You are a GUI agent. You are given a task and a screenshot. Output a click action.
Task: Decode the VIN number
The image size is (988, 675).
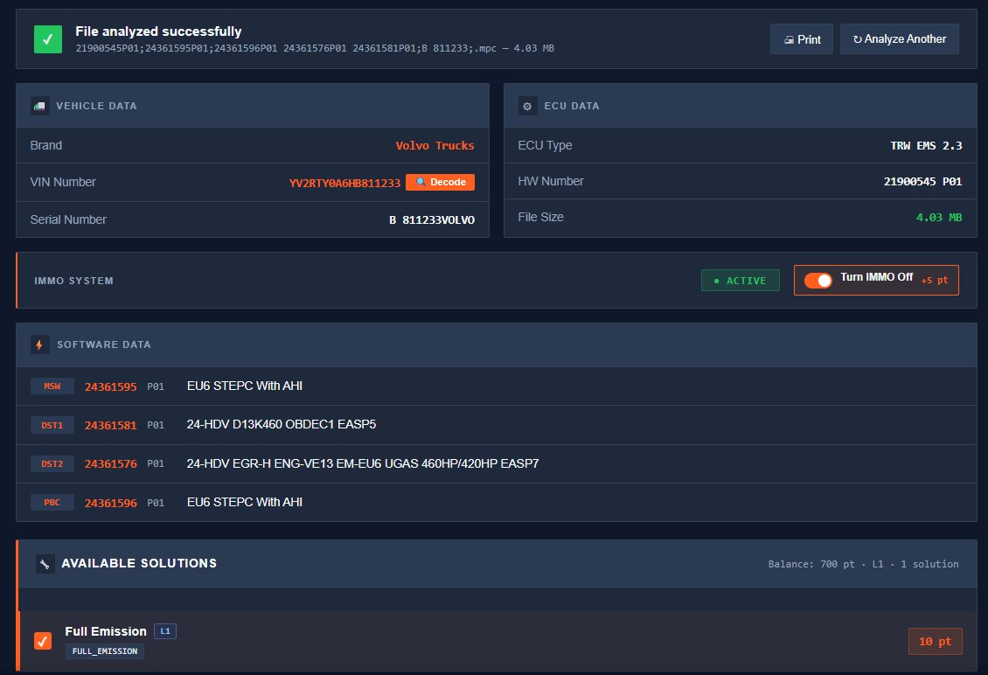(x=440, y=182)
